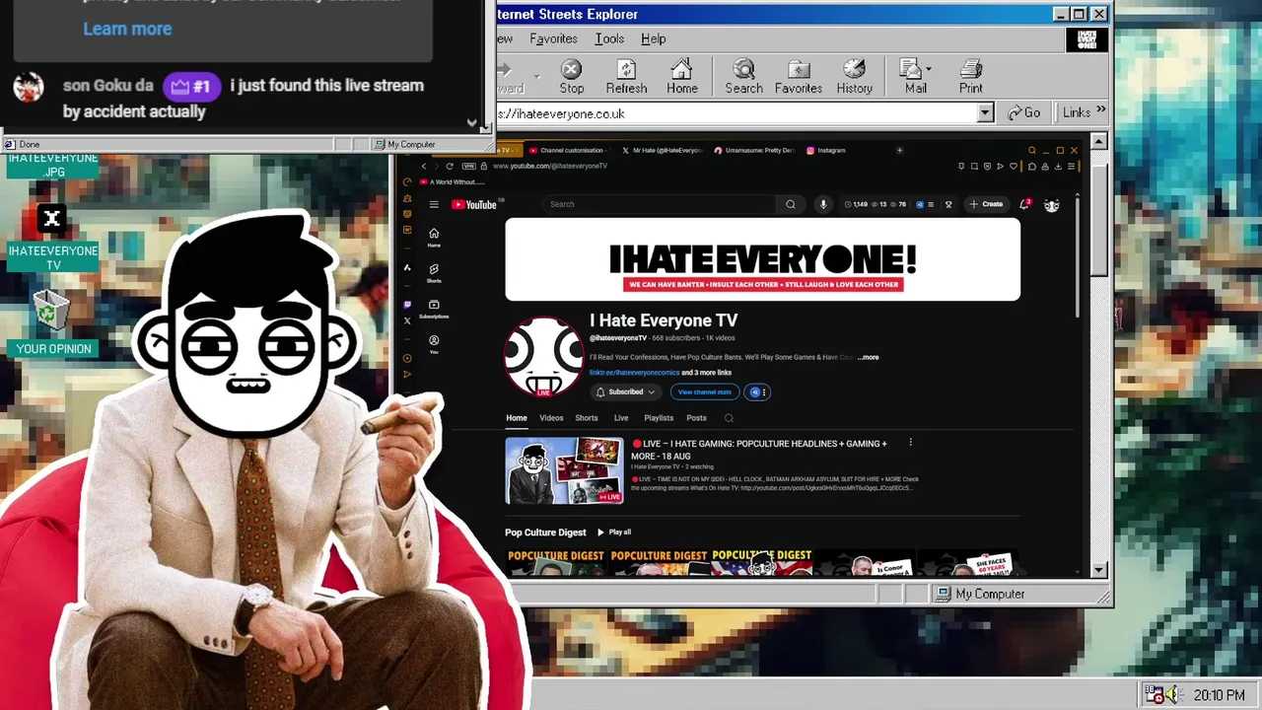Click the YouTube search input field
The image size is (1262, 710).
pyautogui.click(x=662, y=204)
